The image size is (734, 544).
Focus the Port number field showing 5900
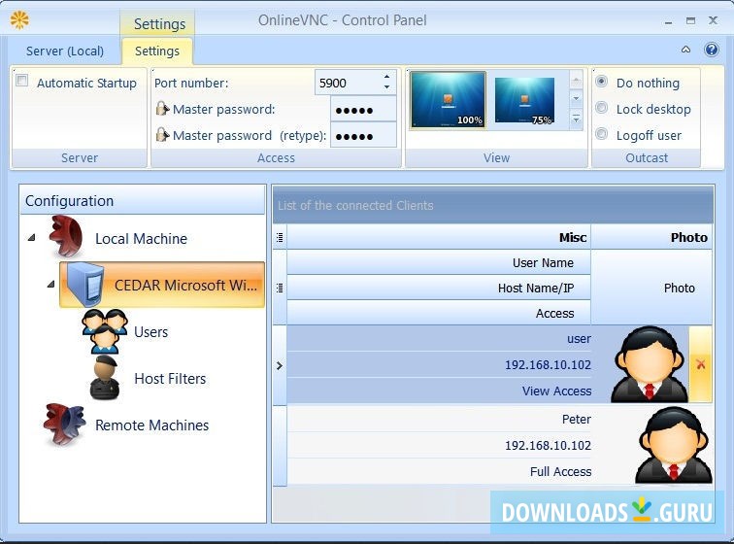coord(349,83)
